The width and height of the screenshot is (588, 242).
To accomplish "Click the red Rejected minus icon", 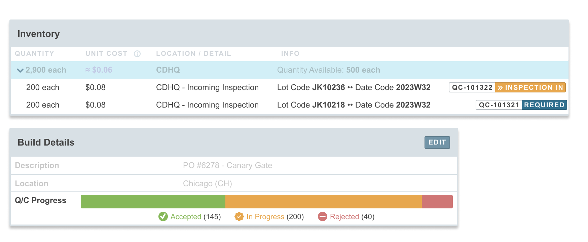I will [323, 216].
